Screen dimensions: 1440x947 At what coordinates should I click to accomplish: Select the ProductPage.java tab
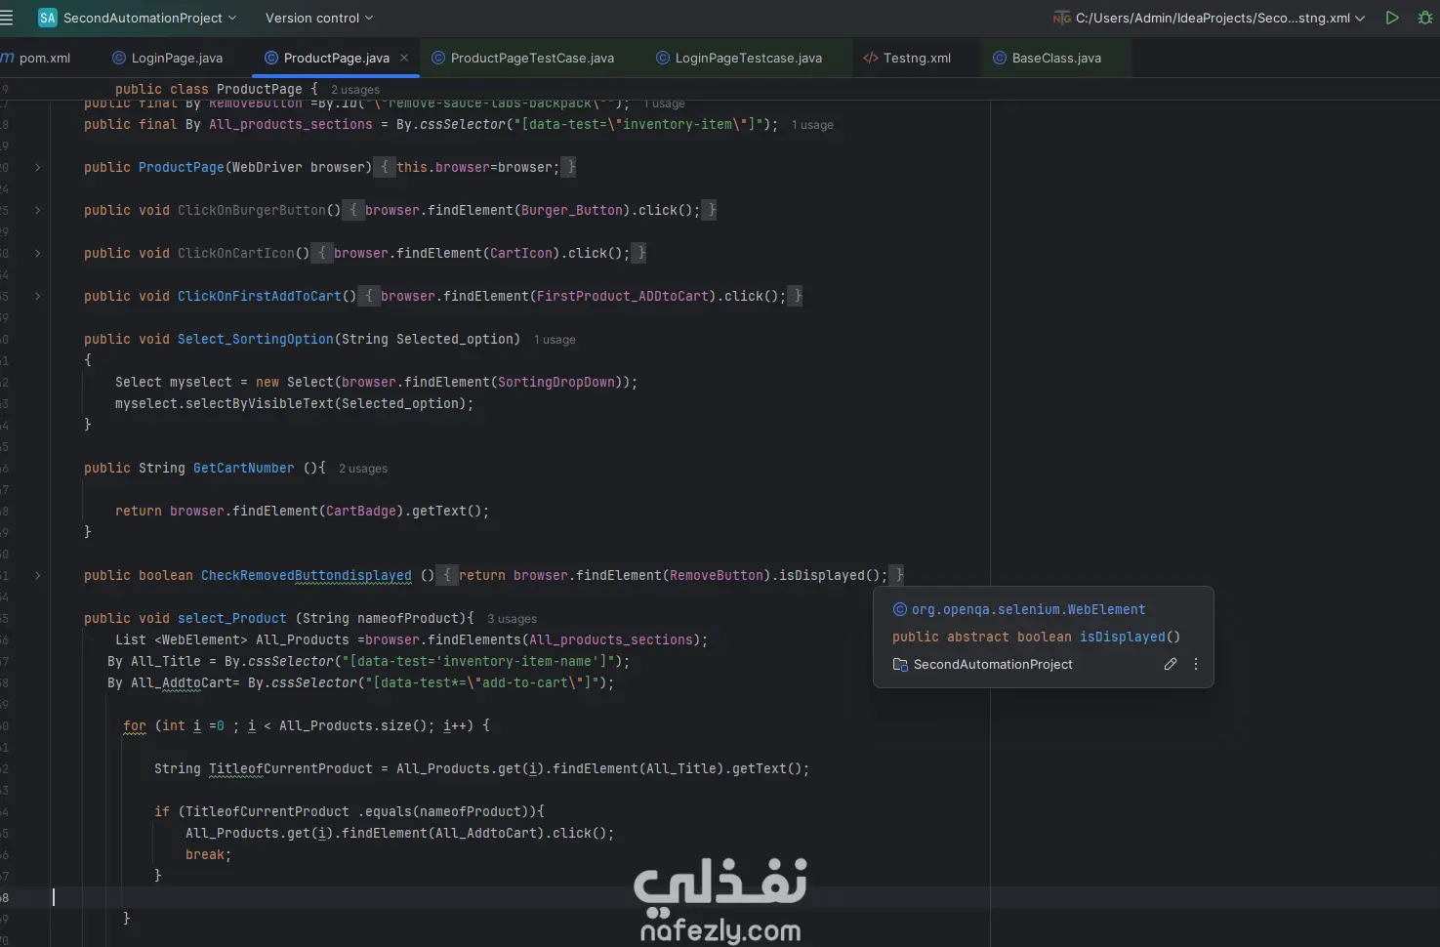(x=336, y=58)
